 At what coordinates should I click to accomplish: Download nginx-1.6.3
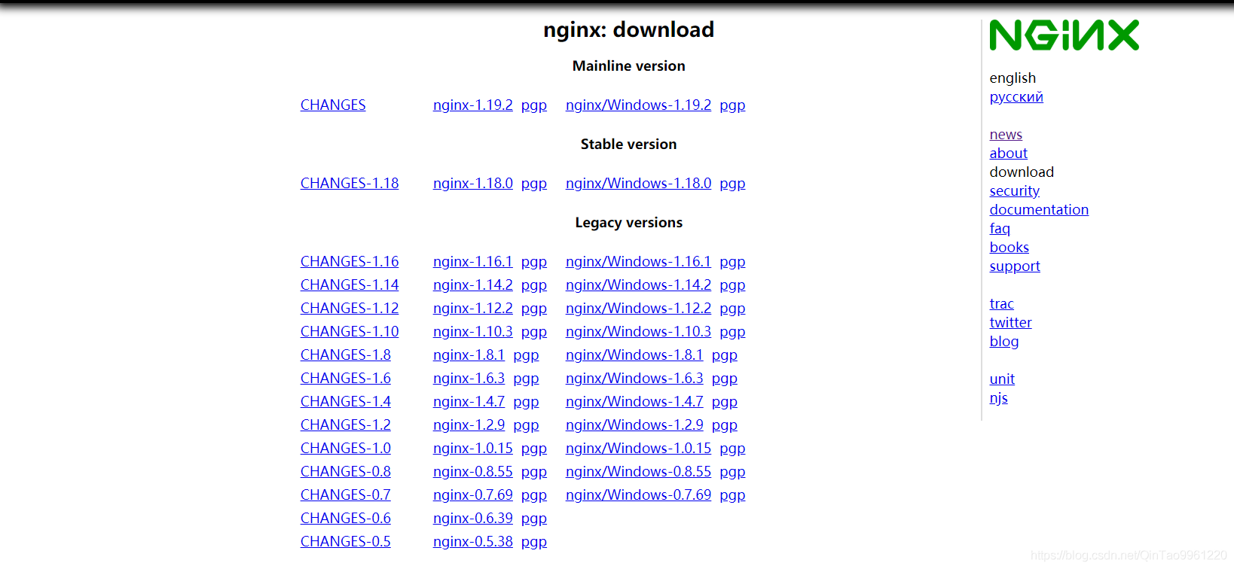[469, 379]
